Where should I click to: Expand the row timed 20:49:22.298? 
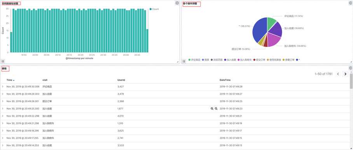click(x=3, y=116)
